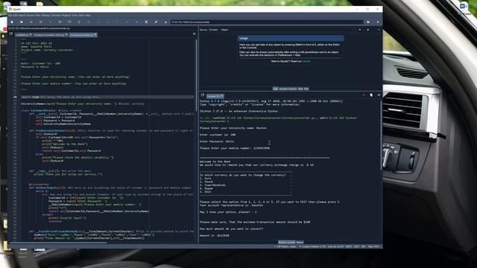The height and width of the screenshot is (268, 477).
Task: Open the Run menu
Action: (x=38, y=15)
